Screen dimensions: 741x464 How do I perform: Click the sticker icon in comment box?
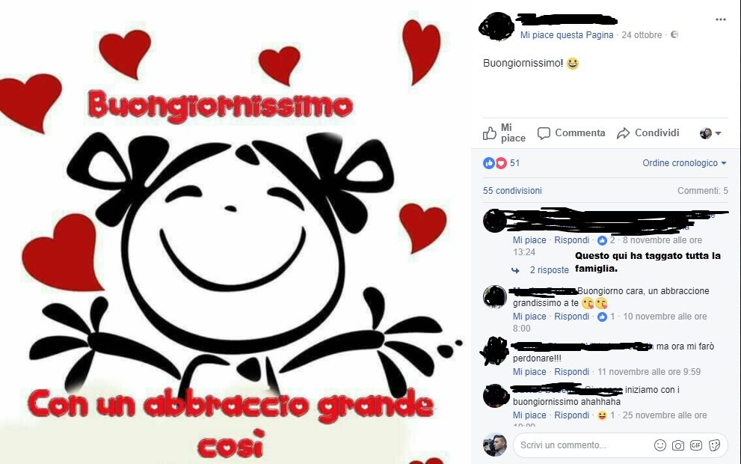(x=714, y=445)
